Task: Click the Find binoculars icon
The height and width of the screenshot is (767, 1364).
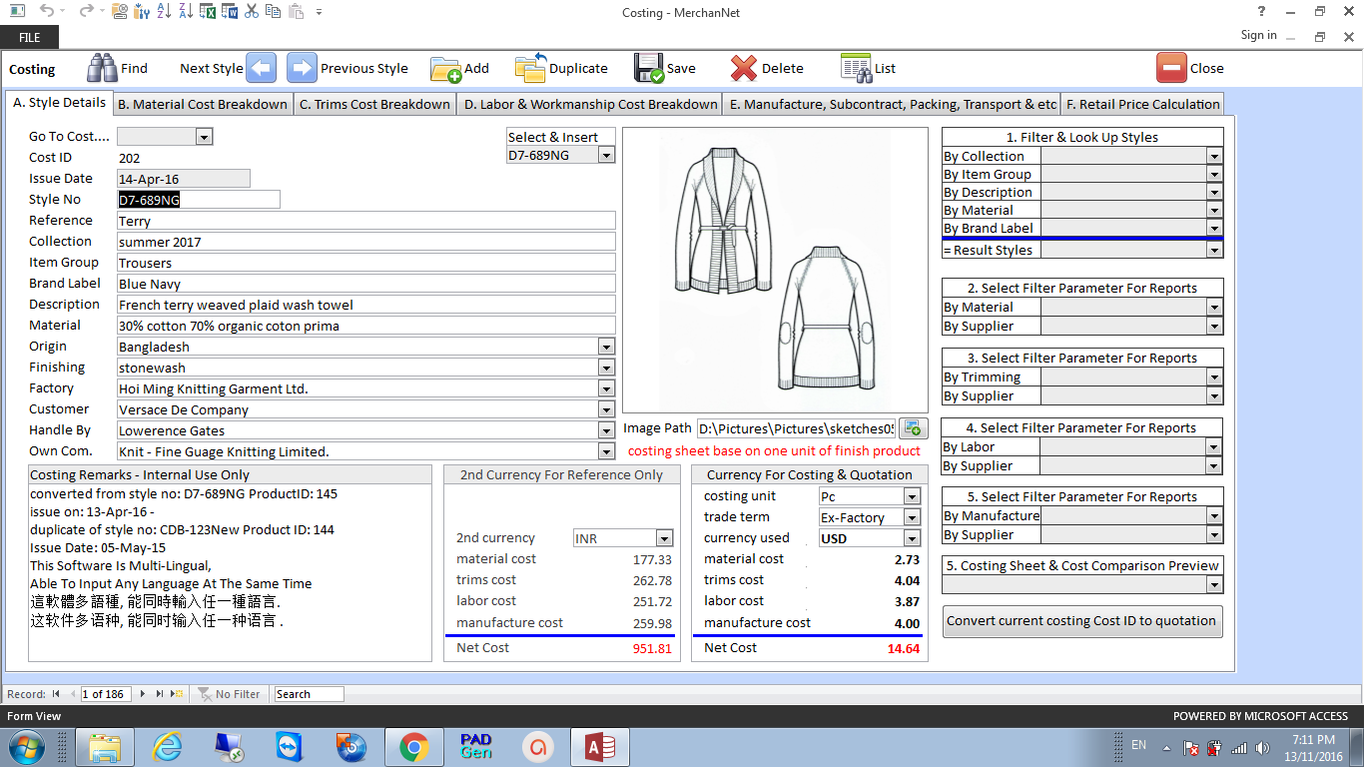Action: tap(102, 68)
